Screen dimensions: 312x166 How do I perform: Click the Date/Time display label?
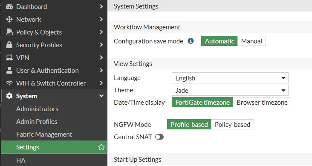tap(139, 103)
